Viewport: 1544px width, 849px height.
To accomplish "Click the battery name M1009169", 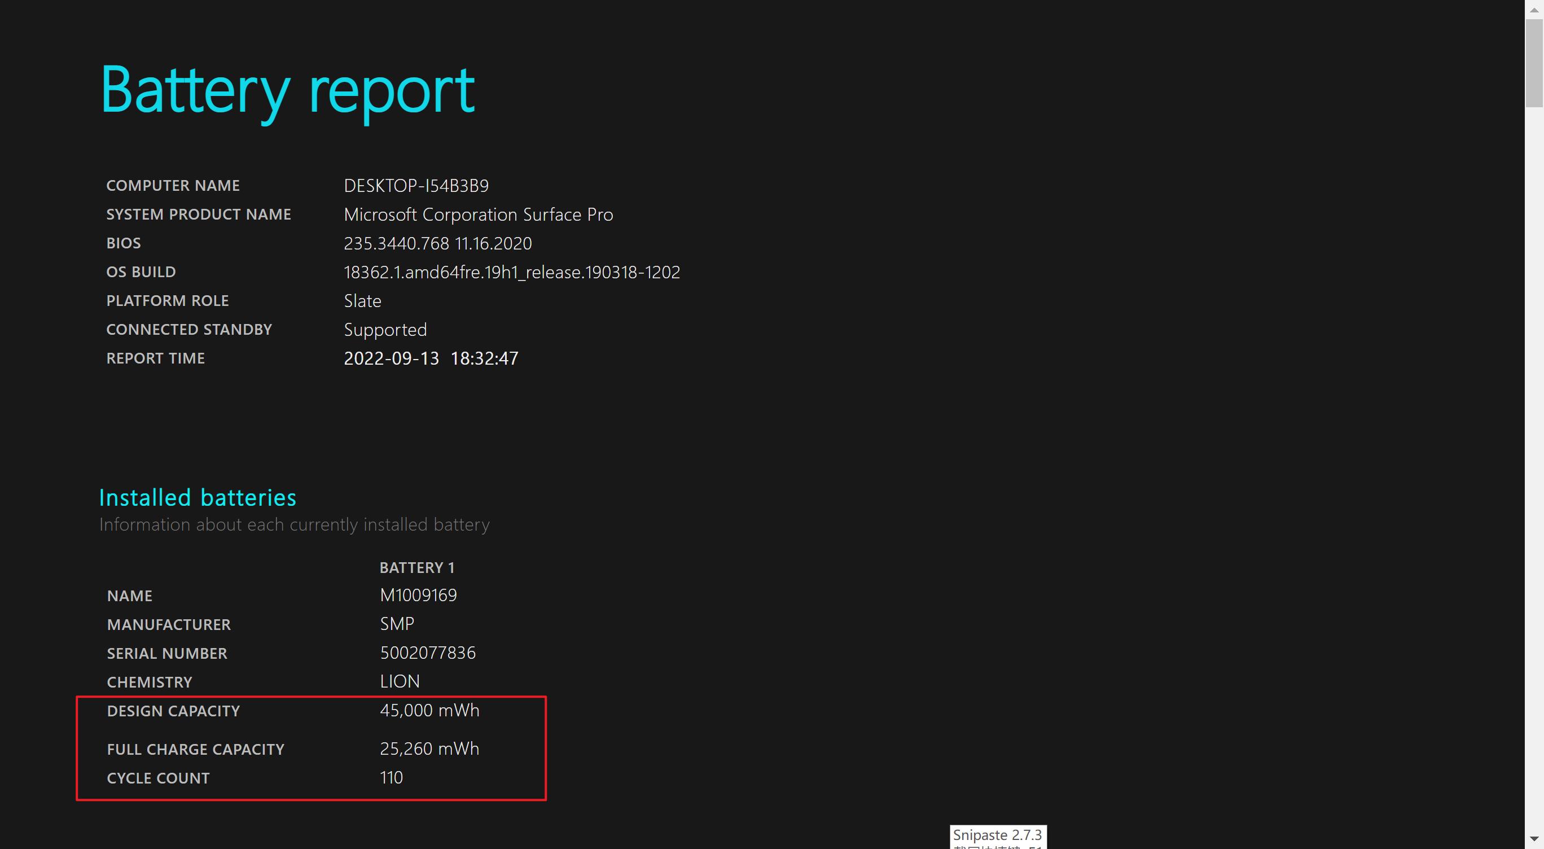I will coord(418,596).
